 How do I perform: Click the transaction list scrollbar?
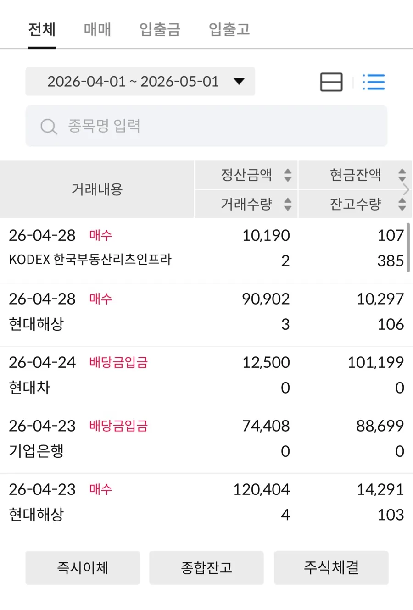pyautogui.click(x=408, y=248)
